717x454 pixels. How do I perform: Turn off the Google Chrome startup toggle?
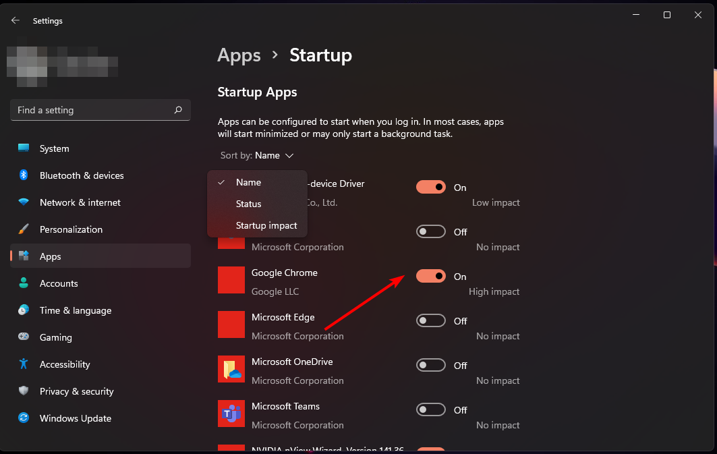[x=431, y=276]
